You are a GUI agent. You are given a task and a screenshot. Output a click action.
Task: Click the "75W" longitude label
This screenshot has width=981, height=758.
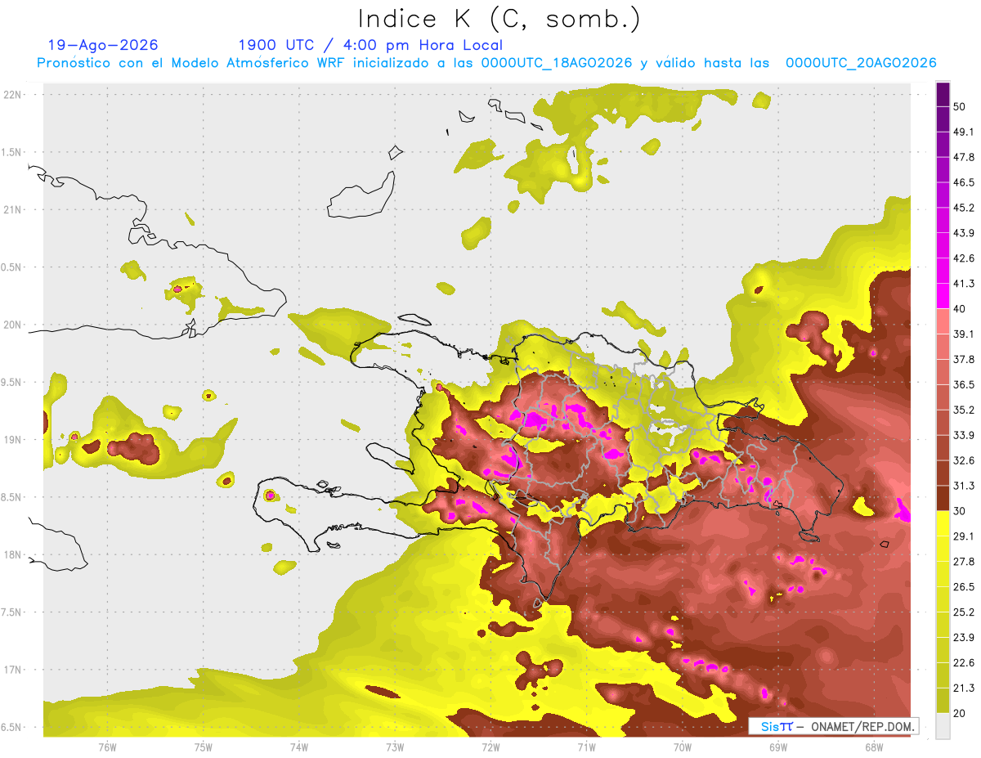(204, 747)
